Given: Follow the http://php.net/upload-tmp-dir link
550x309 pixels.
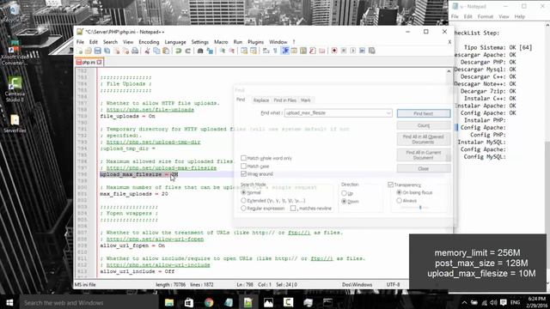Looking at the screenshot, I should (x=153, y=142).
